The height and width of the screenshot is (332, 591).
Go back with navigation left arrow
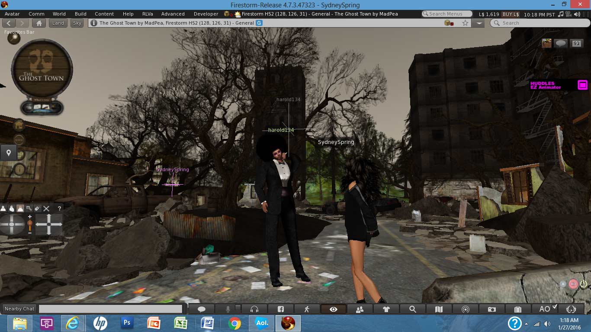(9, 23)
